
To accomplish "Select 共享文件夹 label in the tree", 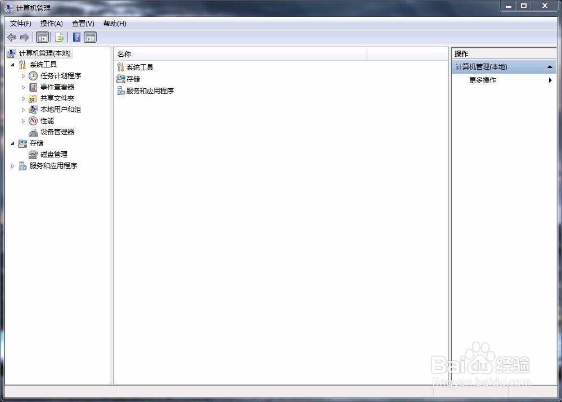I will click(x=57, y=98).
